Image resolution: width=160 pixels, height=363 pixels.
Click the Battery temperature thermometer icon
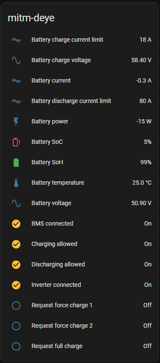tap(16, 183)
